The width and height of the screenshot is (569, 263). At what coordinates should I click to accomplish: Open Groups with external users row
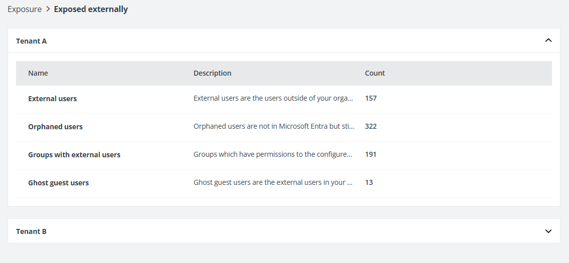pos(284,155)
